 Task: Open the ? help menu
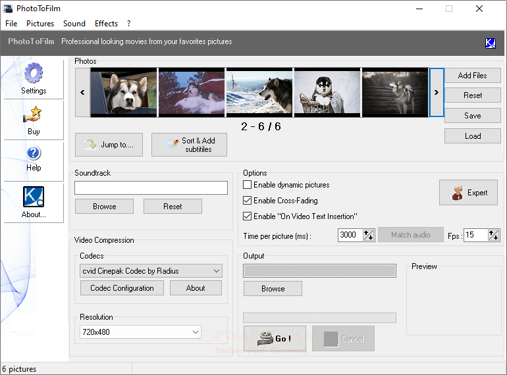128,24
